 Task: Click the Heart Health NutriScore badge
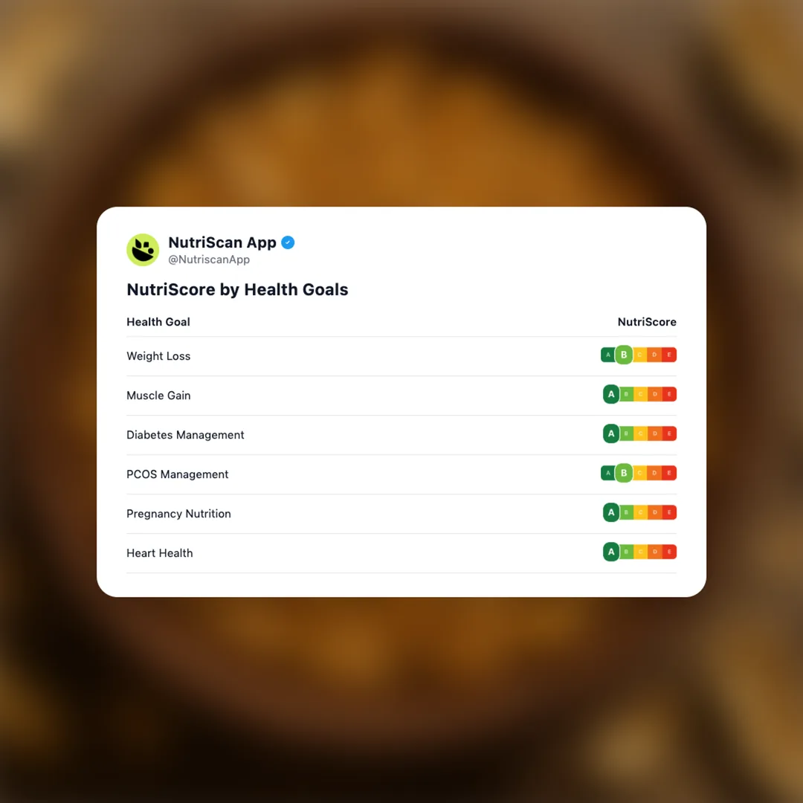coord(639,552)
